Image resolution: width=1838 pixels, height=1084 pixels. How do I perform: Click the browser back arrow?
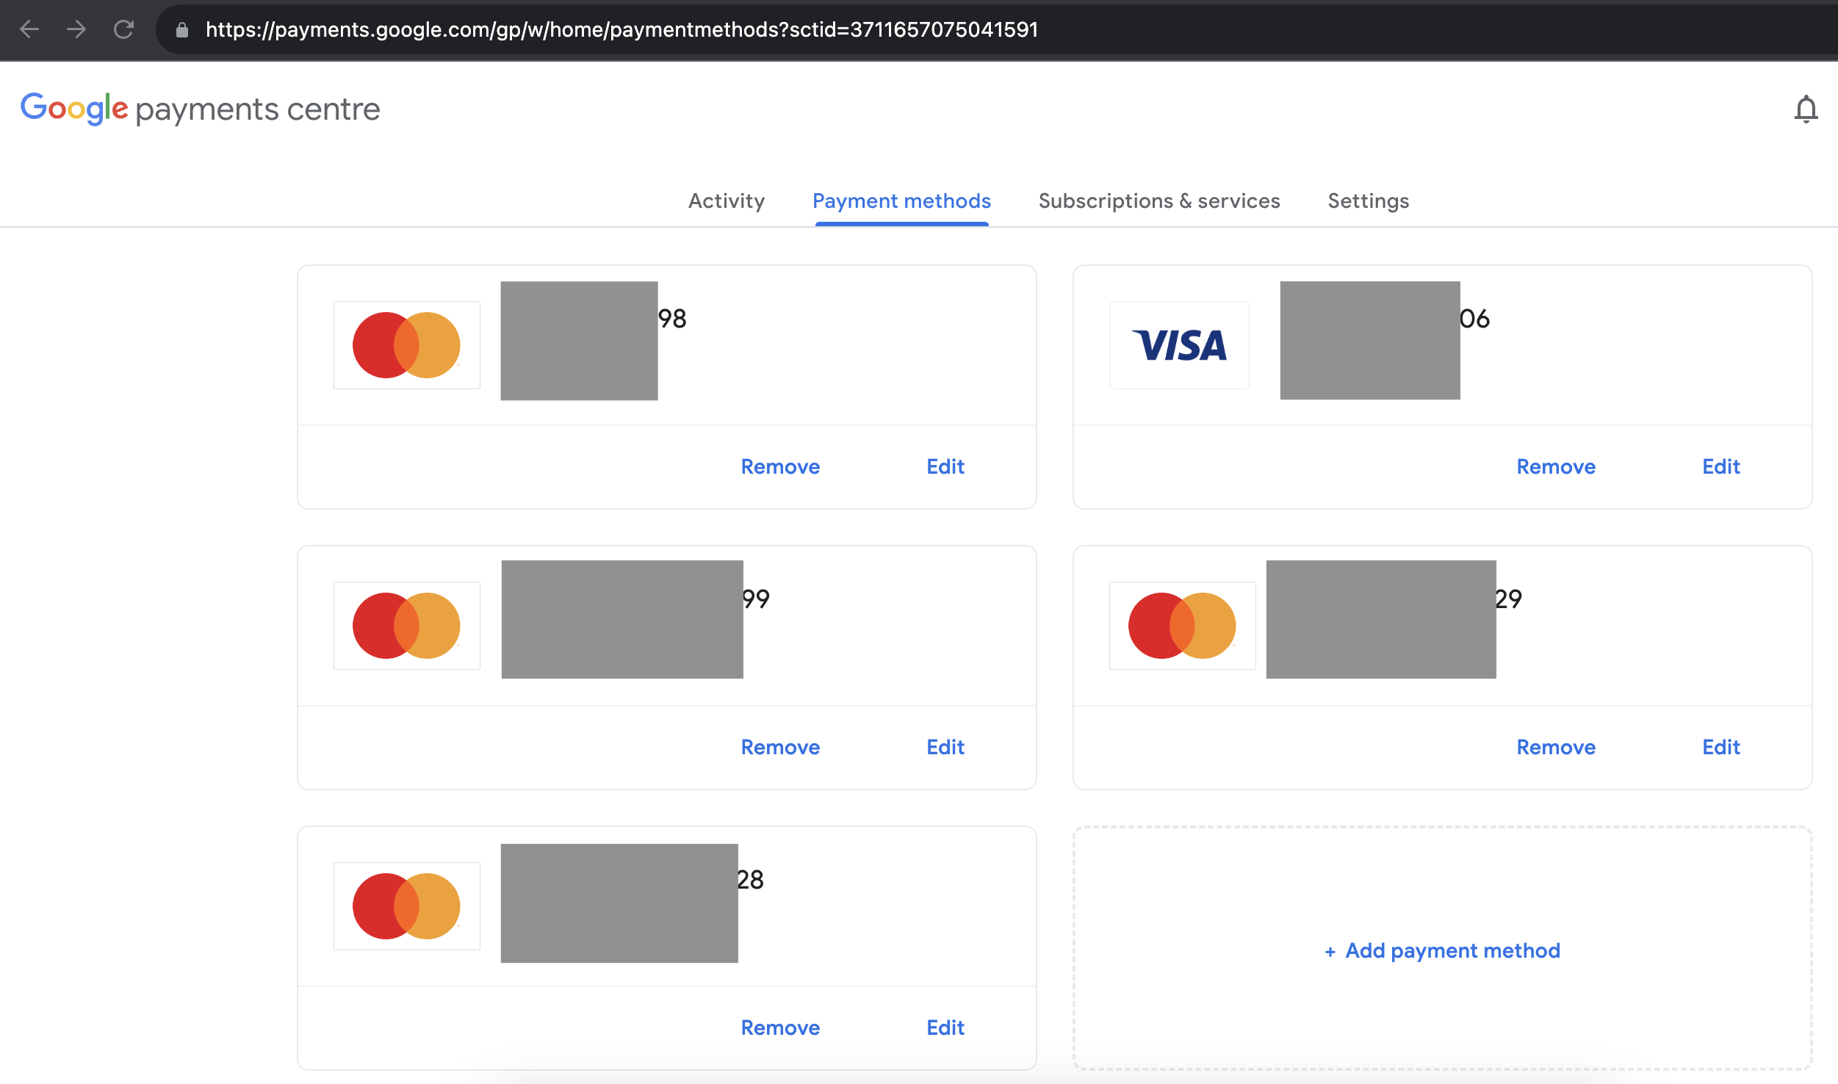coord(29,29)
